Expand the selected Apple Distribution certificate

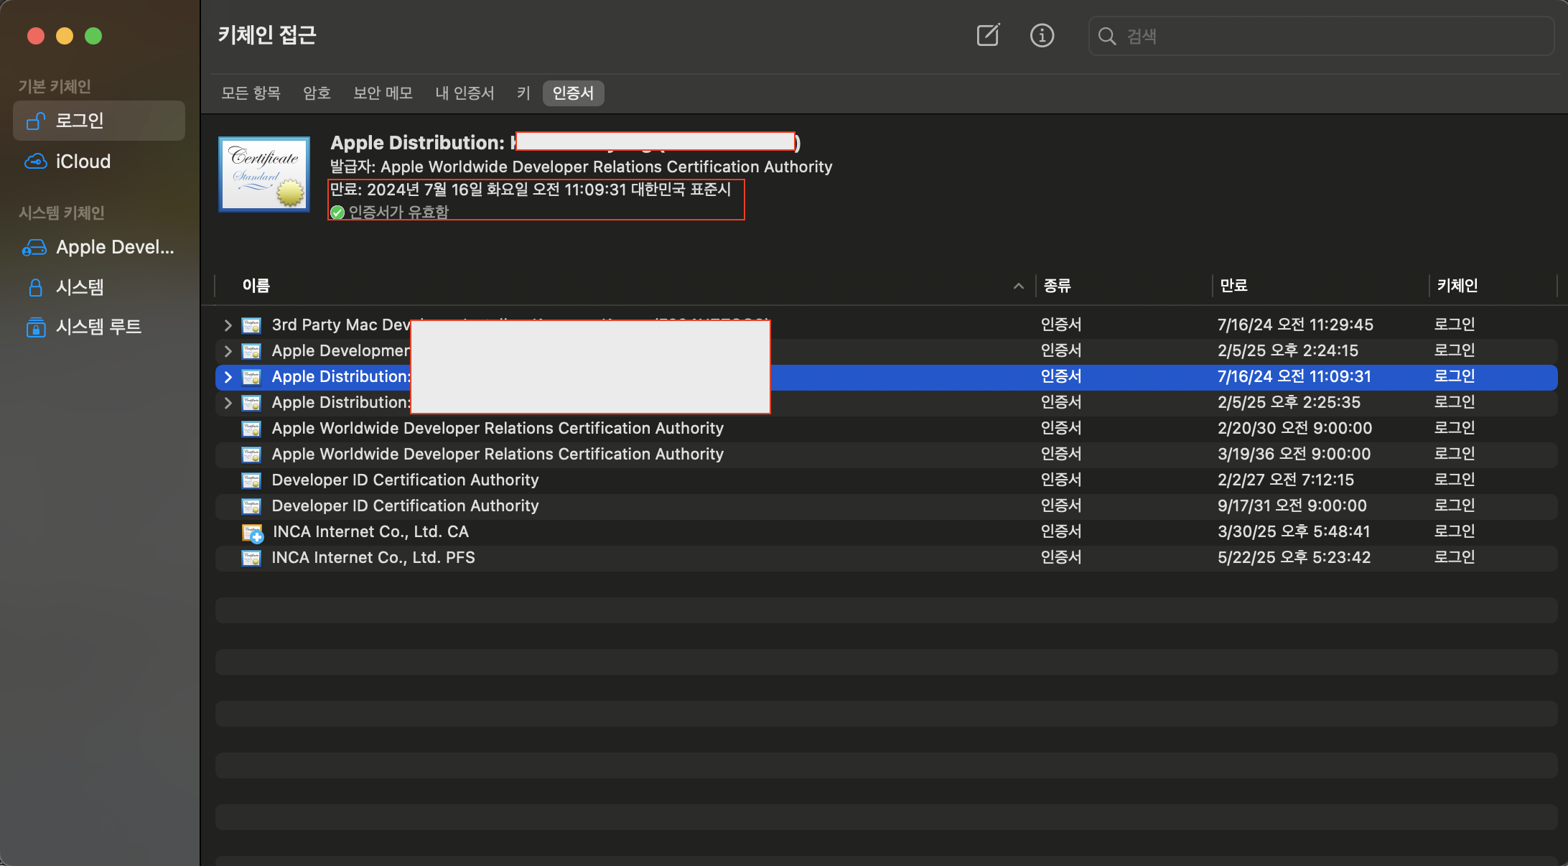228,377
